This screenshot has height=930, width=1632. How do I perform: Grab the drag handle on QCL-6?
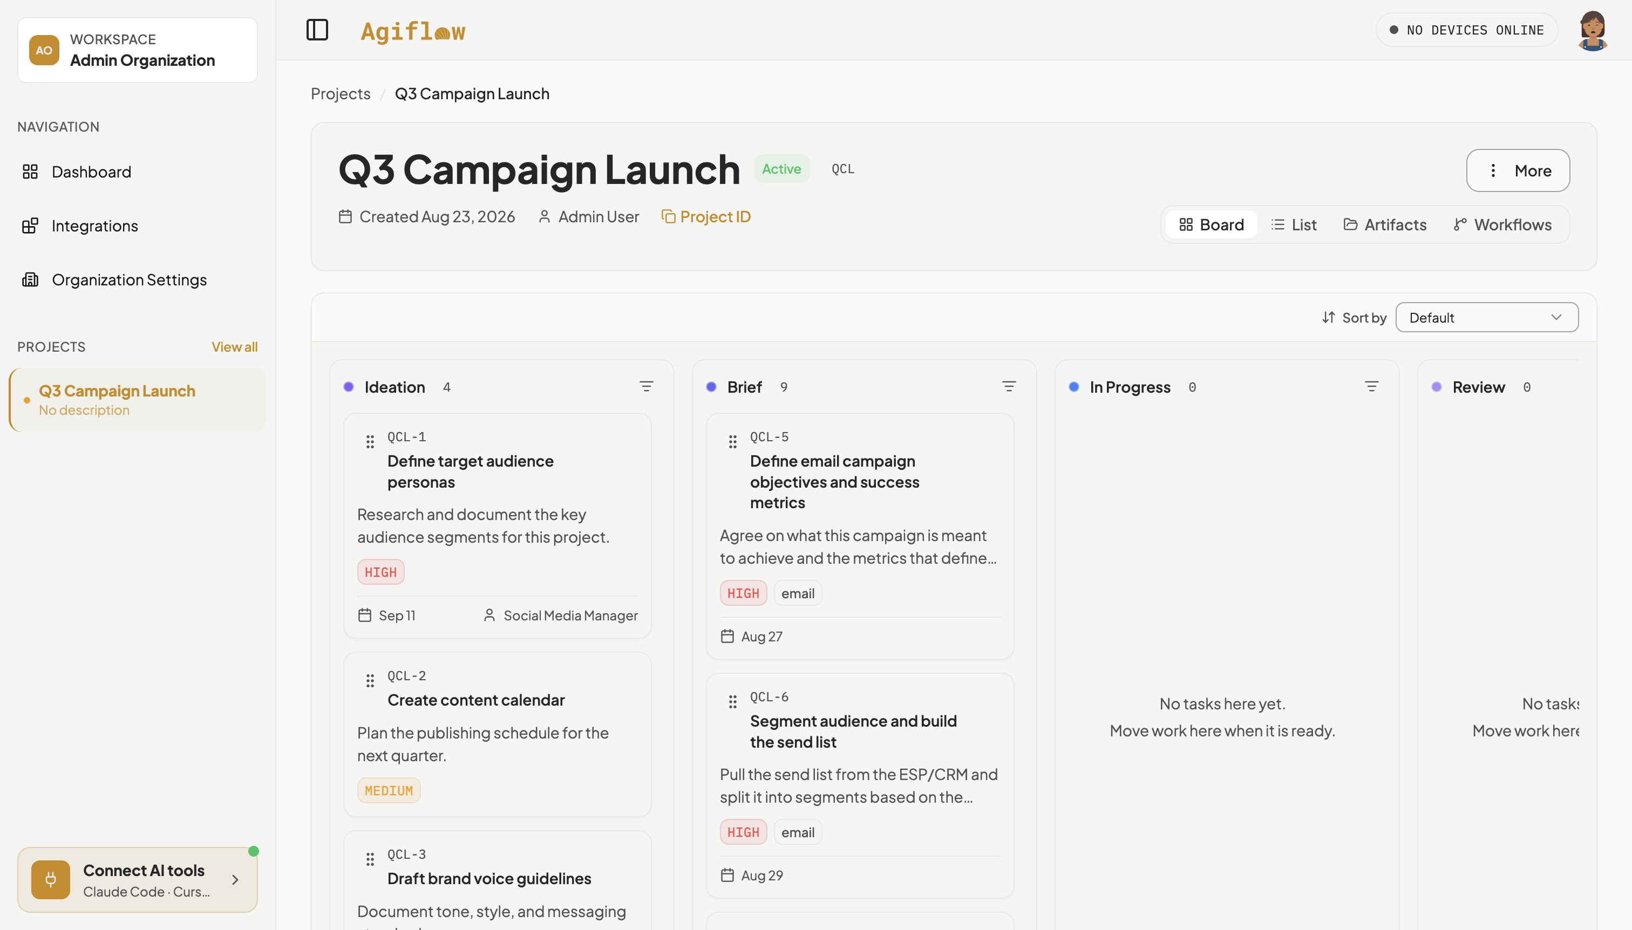[733, 701]
